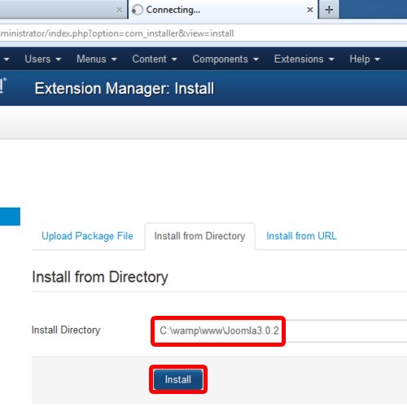Switch to Install from URL tab
Viewport: 407px width, 407px height.
click(301, 236)
